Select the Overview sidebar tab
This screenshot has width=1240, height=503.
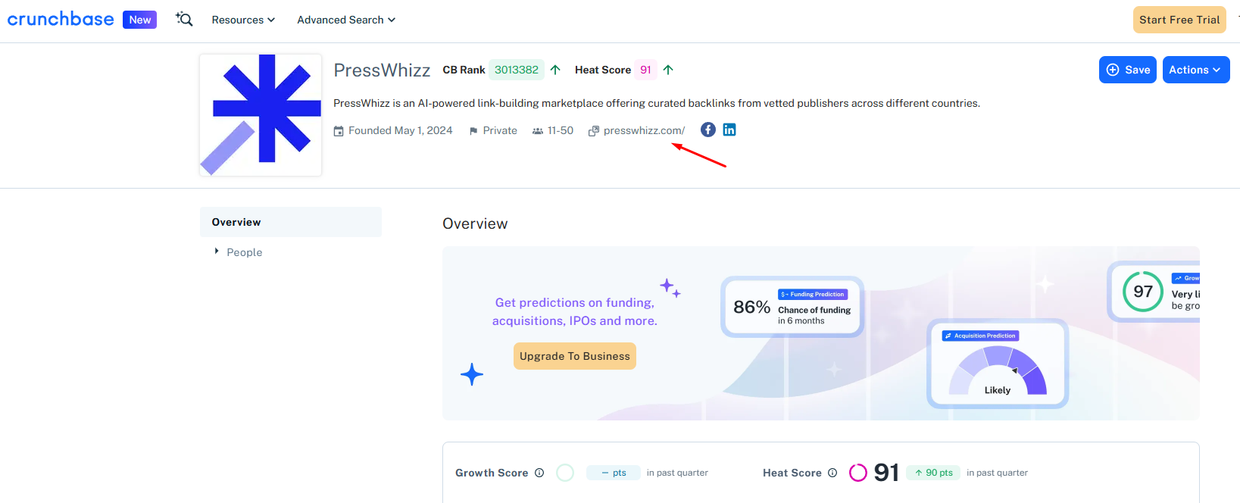291,222
